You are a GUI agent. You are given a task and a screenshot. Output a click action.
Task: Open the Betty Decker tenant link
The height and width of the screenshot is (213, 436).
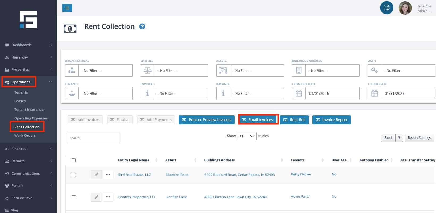click(x=301, y=174)
